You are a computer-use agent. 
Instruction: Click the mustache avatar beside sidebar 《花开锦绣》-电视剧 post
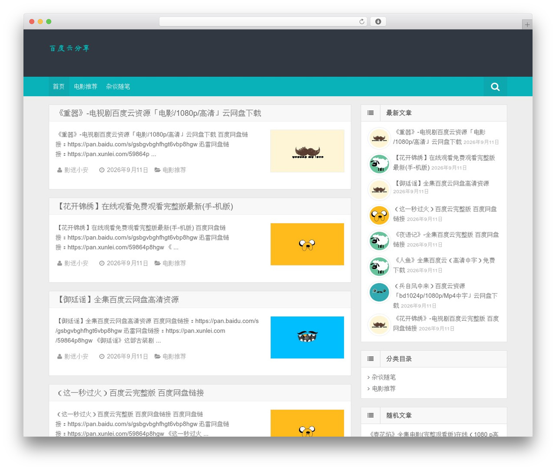(379, 325)
